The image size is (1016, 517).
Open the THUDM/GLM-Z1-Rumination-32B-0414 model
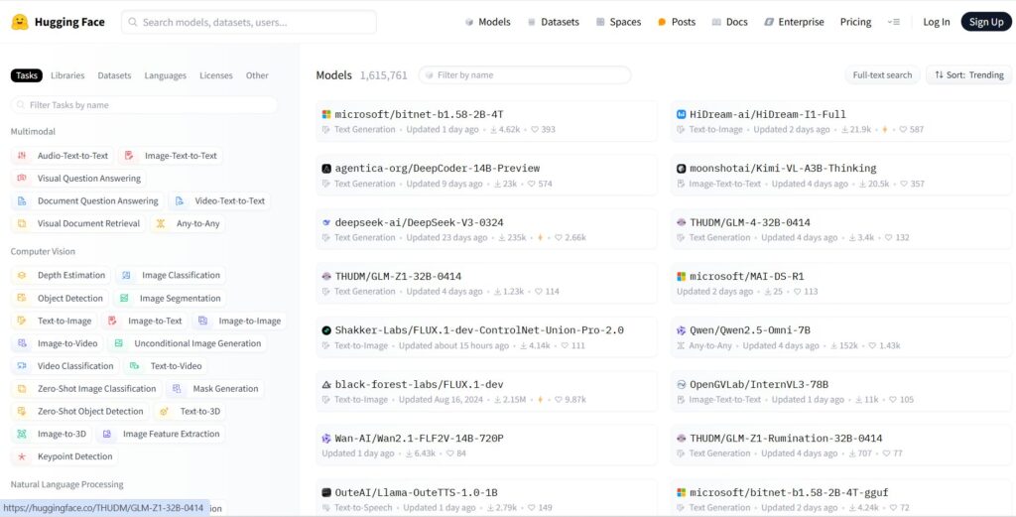841,446
